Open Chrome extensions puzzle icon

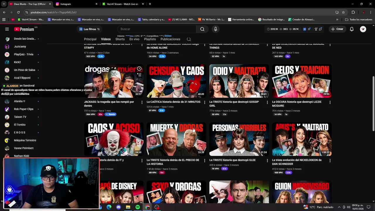(x=353, y=12)
